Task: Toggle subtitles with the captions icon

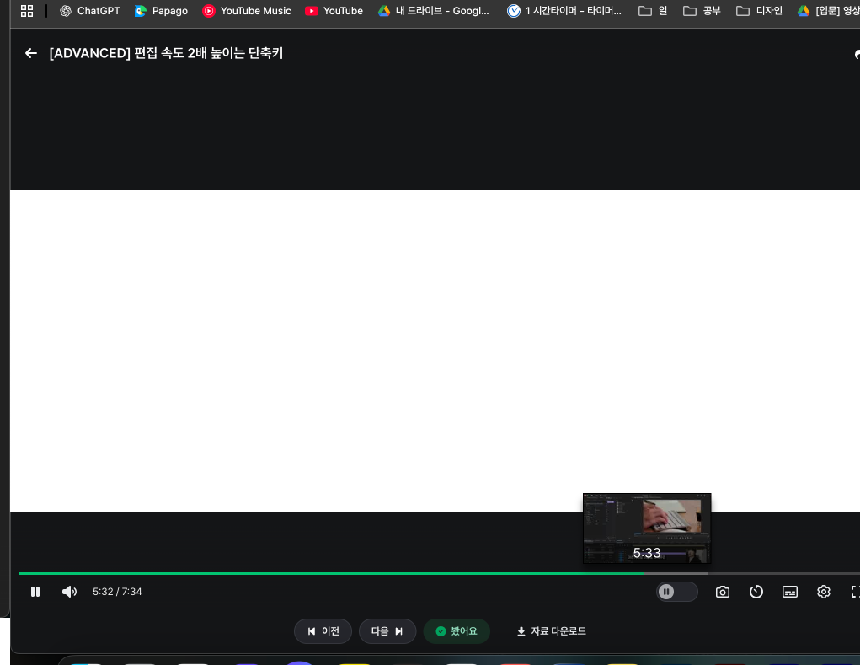Action: coord(790,592)
